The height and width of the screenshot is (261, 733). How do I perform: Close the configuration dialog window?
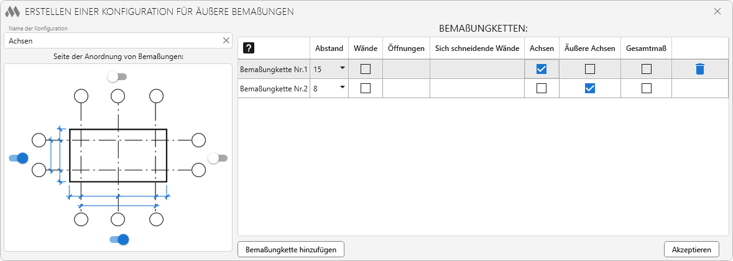[717, 11]
